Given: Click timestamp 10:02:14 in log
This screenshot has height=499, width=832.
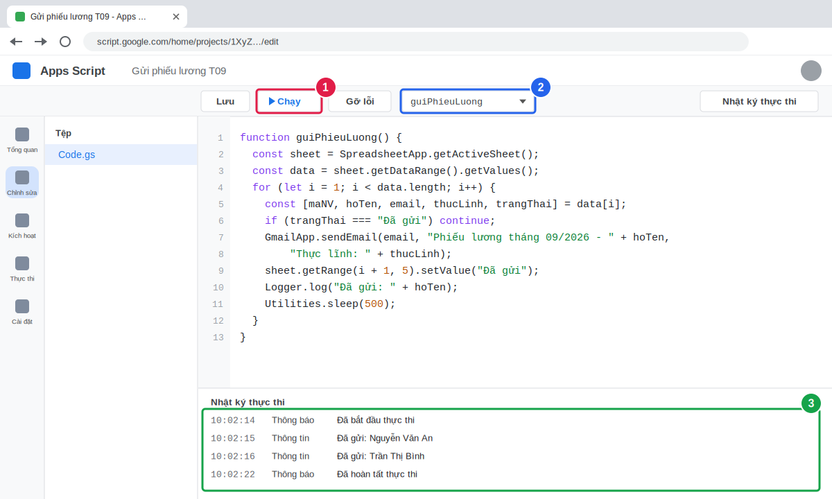Looking at the screenshot, I should pyautogui.click(x=233, y=420).
